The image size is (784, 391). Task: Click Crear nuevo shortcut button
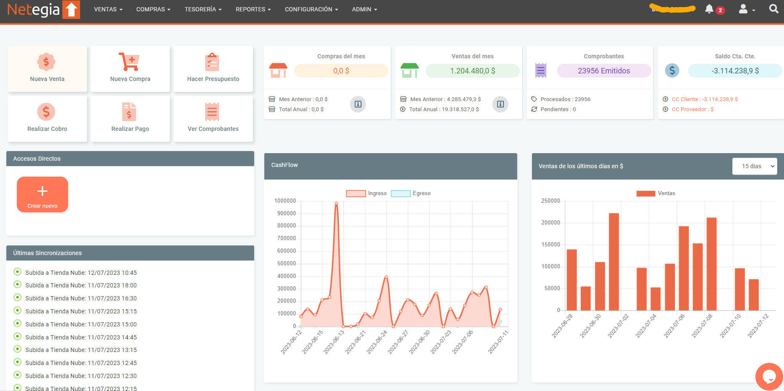click(42, 194)
